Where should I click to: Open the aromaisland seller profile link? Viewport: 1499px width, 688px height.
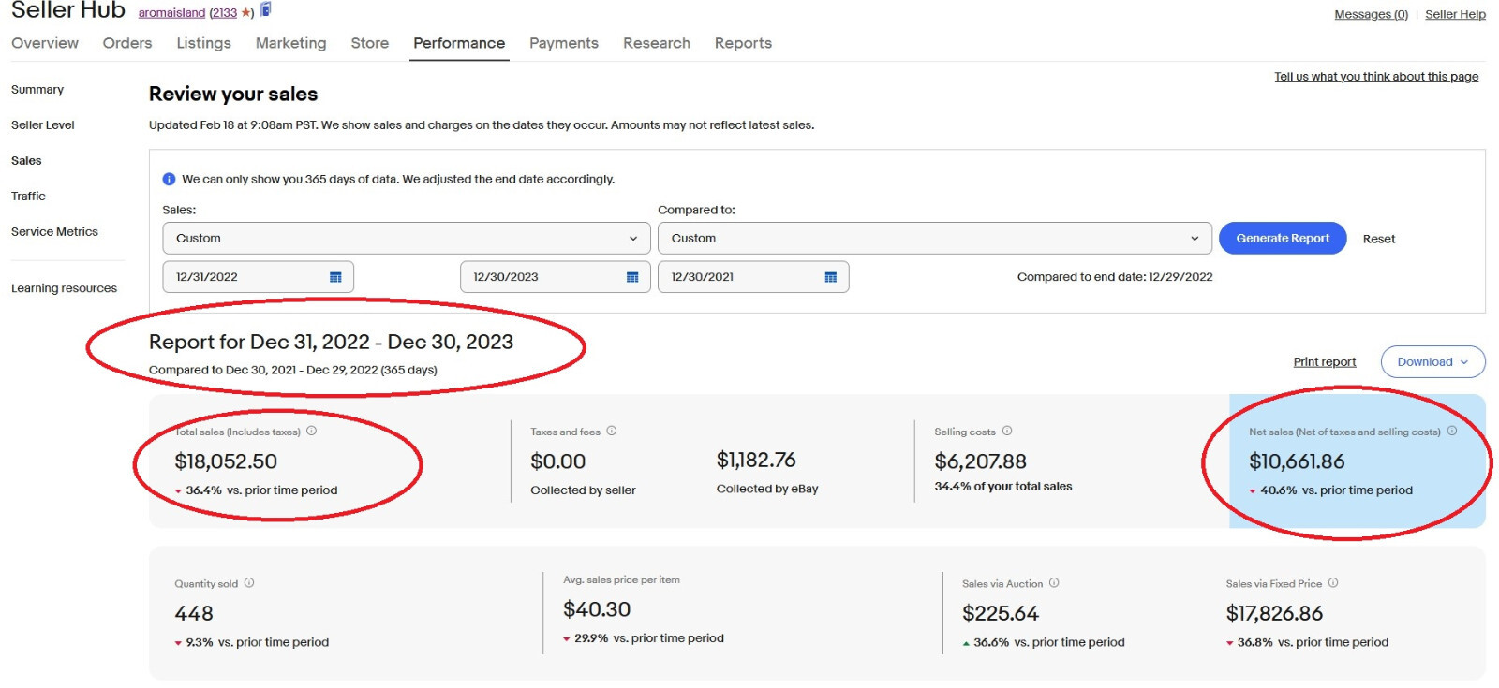click(171, 13)
